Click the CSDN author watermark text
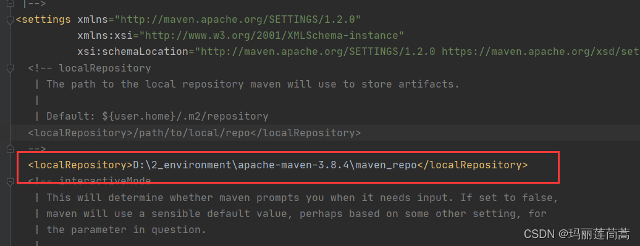 (x=577, y=234)
